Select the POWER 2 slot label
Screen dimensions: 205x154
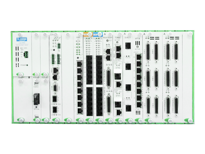coord(22,31)
